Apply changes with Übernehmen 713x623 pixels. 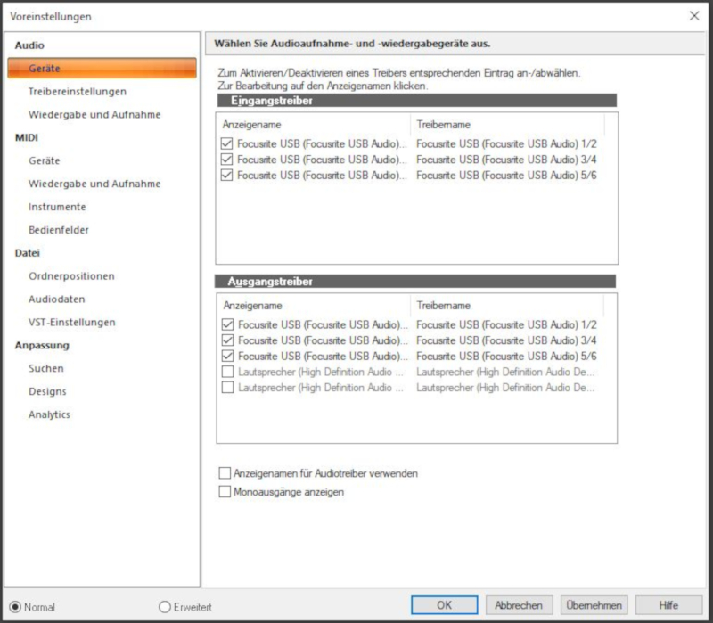point(594,605)
